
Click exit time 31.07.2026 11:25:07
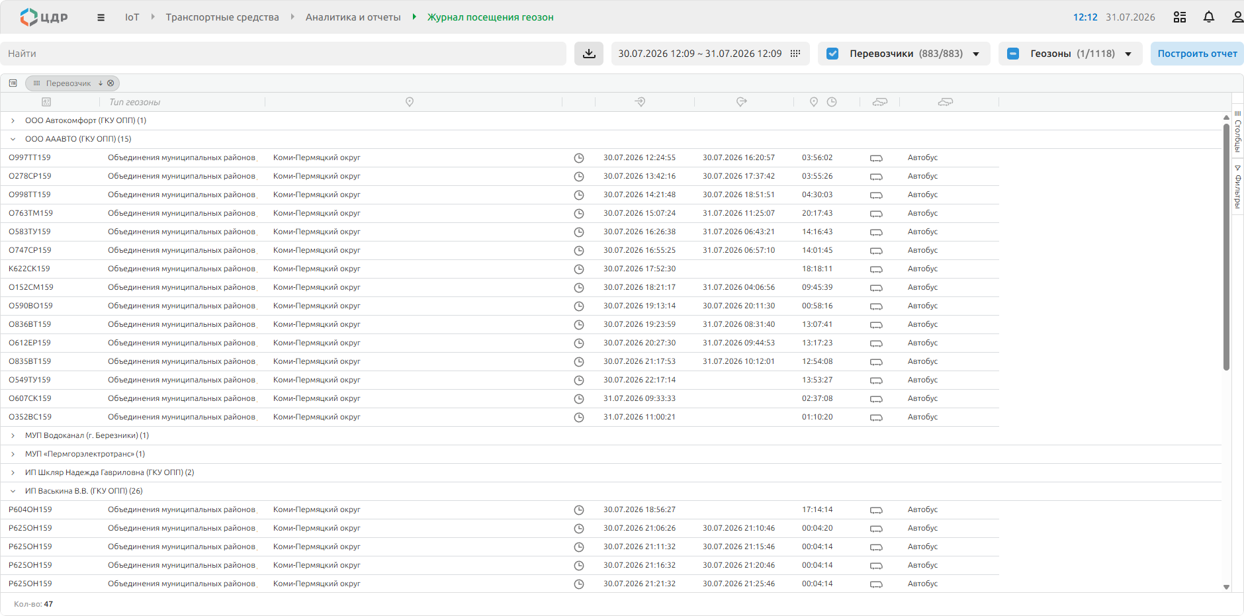click(x=738, y=213)
